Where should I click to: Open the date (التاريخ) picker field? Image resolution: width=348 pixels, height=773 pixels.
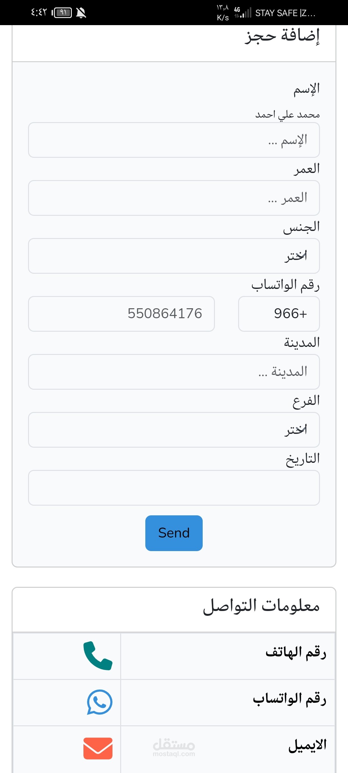174,488
